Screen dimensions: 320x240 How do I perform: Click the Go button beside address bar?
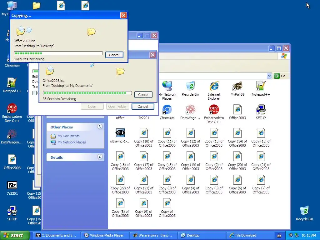[x=280, y=76]
